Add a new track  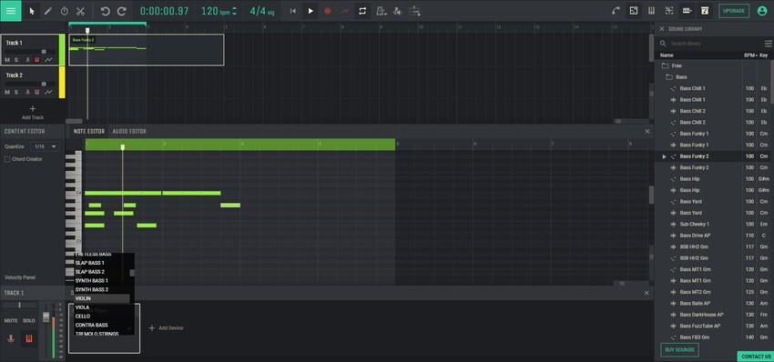pos(33,112)
